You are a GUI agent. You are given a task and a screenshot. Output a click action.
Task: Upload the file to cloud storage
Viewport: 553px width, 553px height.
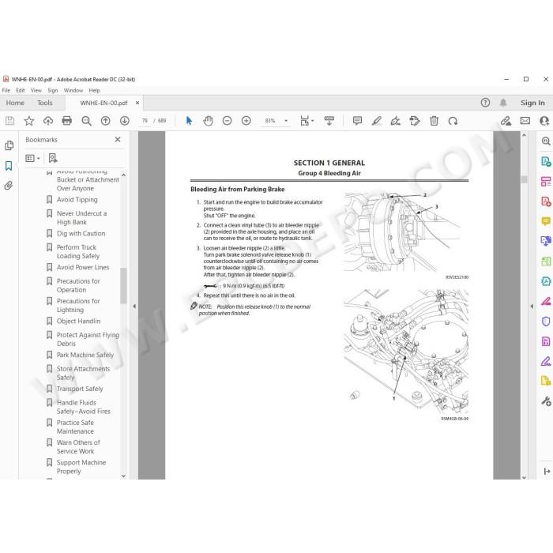(x=48, y=121)
